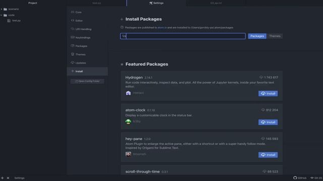Screen dimensions: 323x181
Task: Open the Packages section in settings sidebar
Action: [x=87, y=46]
